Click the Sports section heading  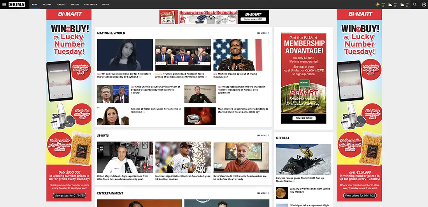pyautogui.click(x=103, y=135)
